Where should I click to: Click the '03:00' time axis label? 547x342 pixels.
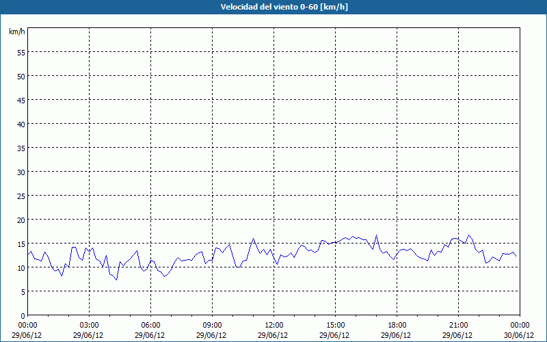(90, 326)
